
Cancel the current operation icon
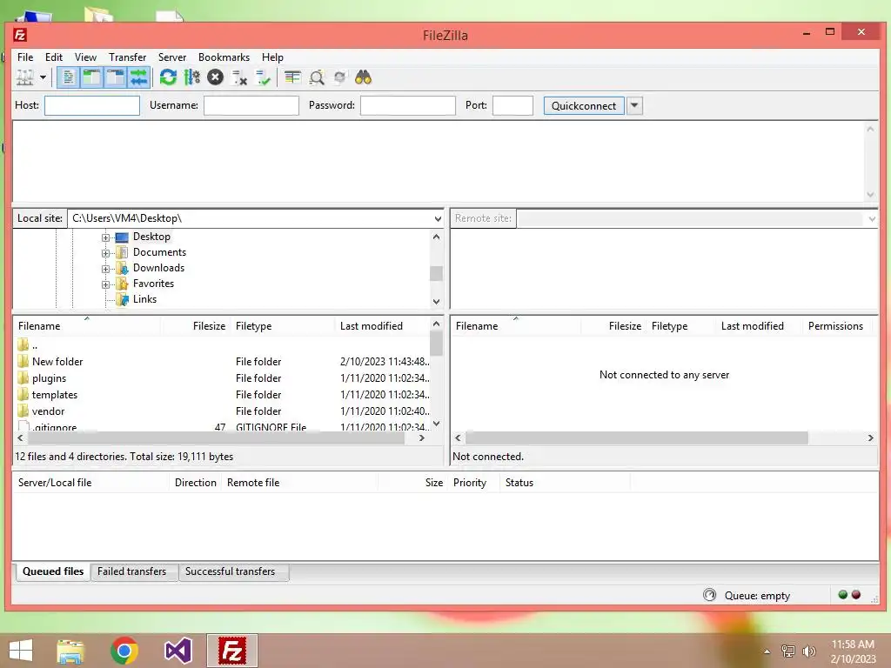point(216,77)
